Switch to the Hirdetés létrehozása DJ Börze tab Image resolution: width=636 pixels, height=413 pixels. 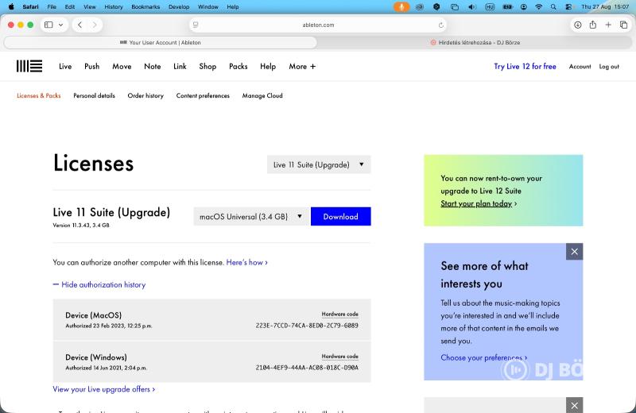[475, 42]
